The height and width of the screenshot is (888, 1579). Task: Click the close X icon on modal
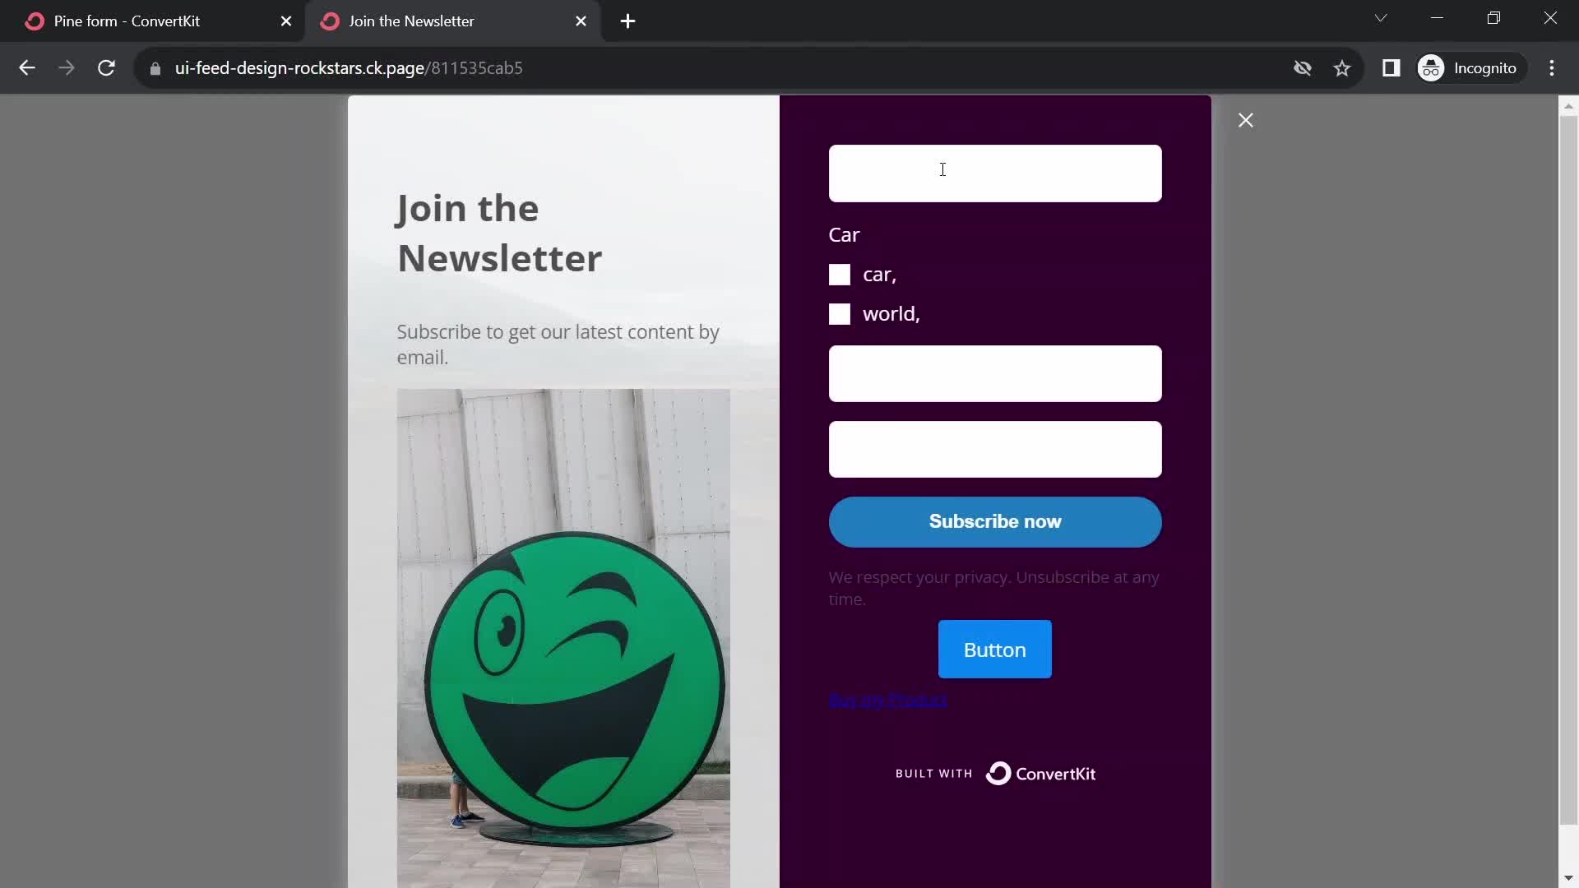(x=1246, y=119)
